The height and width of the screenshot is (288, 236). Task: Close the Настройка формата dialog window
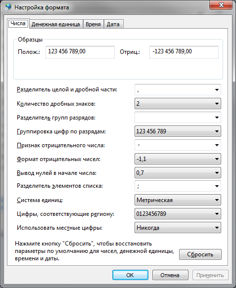pos(221,5)
